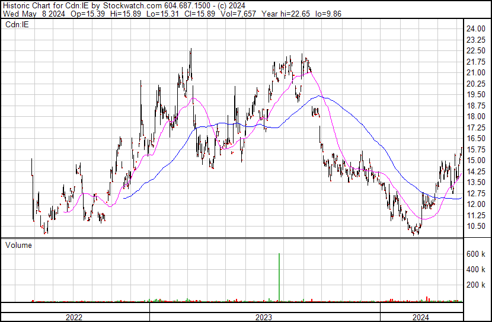The height and width of the screenshot is (322, 492).
Task: Click the 12.75 price axis label
Action: click(477, 193)
